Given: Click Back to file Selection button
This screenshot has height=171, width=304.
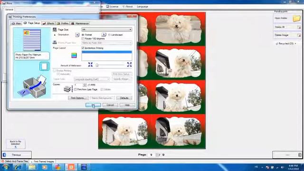Looking at the screenshot, I should [x=16, y=144].
